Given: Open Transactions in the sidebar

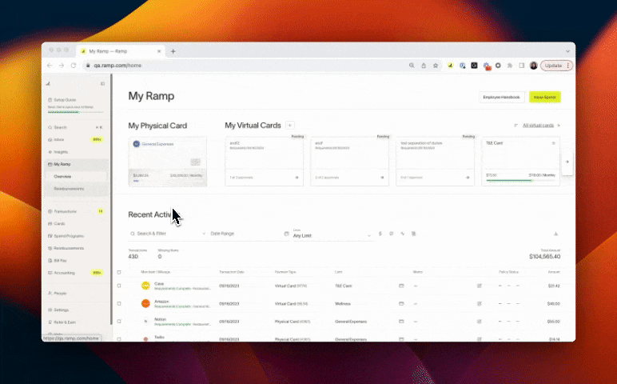Looking at the screenshot, I should (75, 211).
